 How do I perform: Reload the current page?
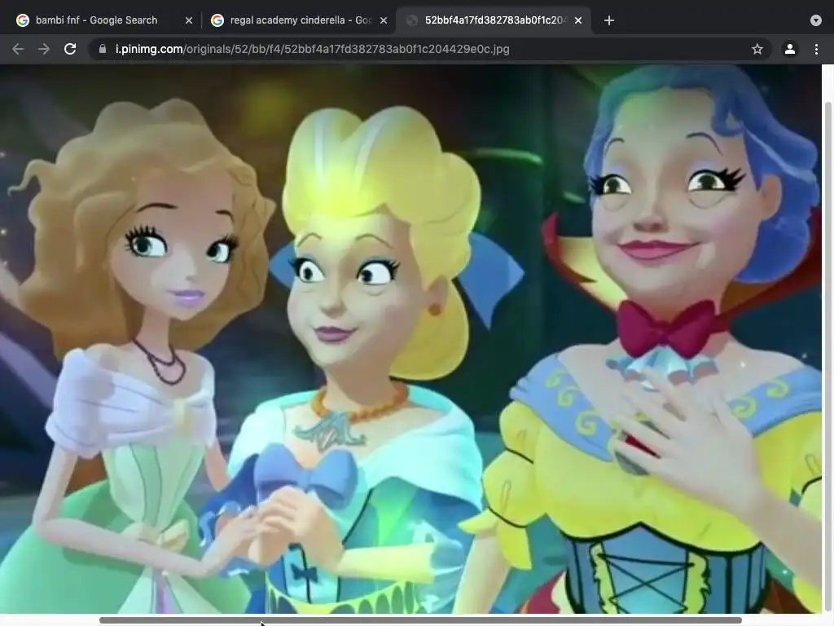[x=70, y=49]
